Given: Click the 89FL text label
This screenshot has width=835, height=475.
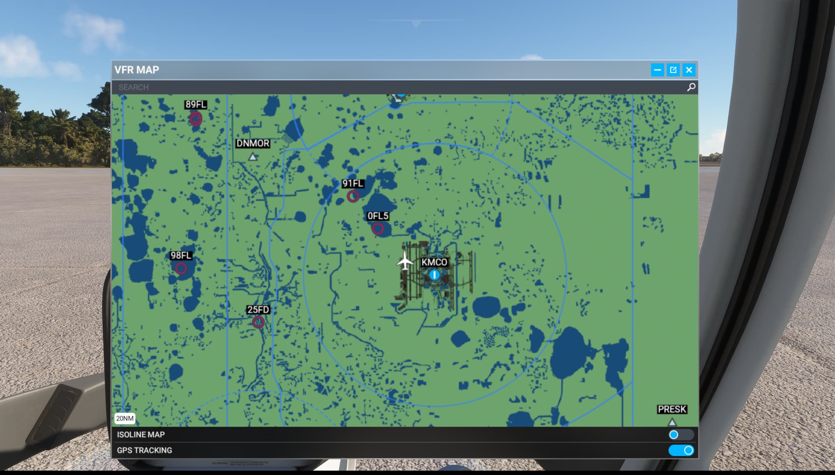Looking at the screenshot, I should coord(196,105).
